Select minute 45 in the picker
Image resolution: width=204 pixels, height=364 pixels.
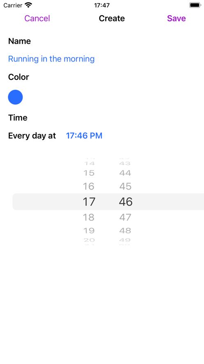125,186
